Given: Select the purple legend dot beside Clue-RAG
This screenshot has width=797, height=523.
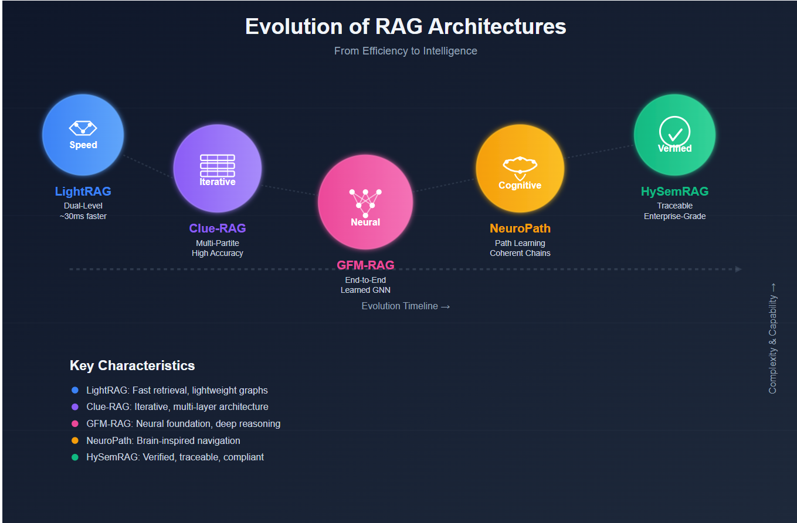Looking at the screenshot, I should click(x=74, y=407).
